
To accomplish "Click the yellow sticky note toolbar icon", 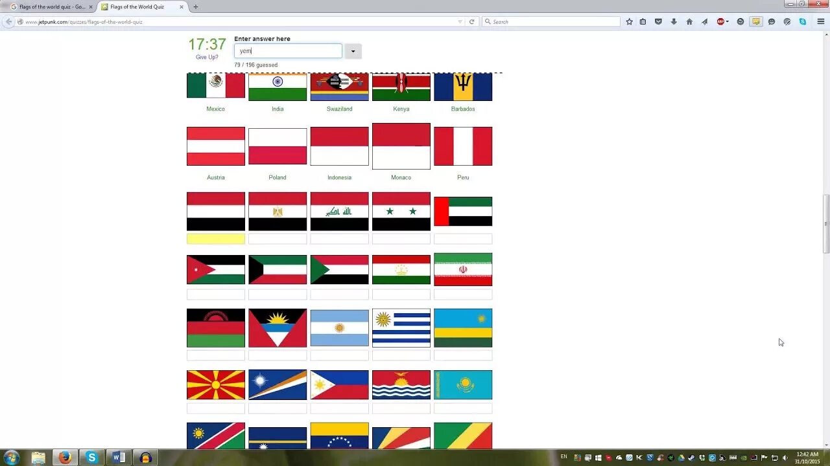I will [756, 21].
